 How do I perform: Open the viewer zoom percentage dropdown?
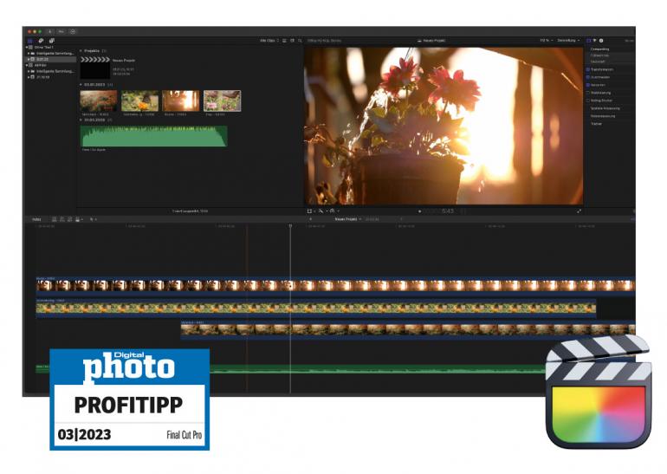547,41
